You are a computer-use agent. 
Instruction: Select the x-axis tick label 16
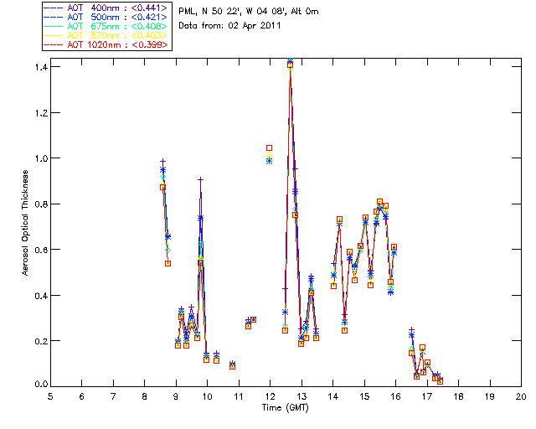pos(395,396)
